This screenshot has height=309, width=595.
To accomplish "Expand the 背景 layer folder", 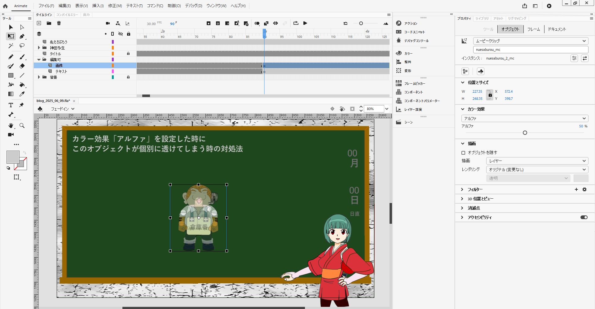I will click(x=39, y=77).
